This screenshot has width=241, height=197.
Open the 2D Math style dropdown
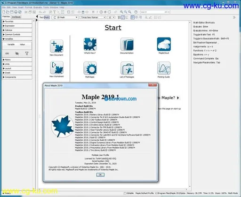pos(65,17)
